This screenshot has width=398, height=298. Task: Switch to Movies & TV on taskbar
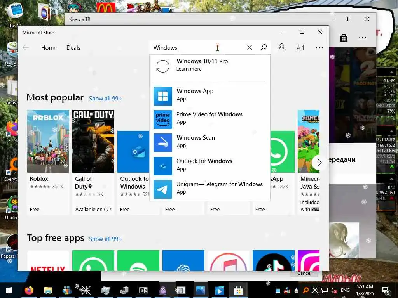[x=219, y=290]
